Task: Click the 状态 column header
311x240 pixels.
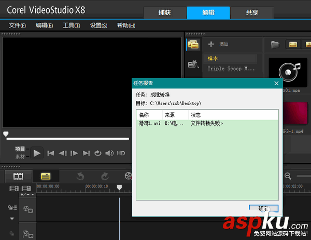Action: (233, 115)
